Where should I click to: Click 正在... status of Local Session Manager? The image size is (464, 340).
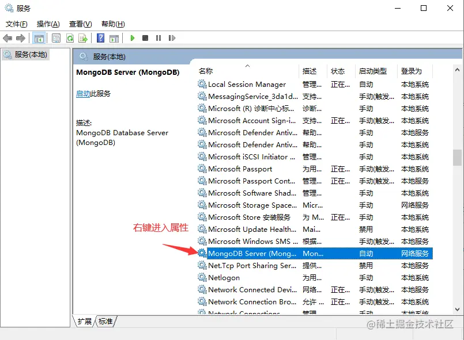tap(340, 85)
